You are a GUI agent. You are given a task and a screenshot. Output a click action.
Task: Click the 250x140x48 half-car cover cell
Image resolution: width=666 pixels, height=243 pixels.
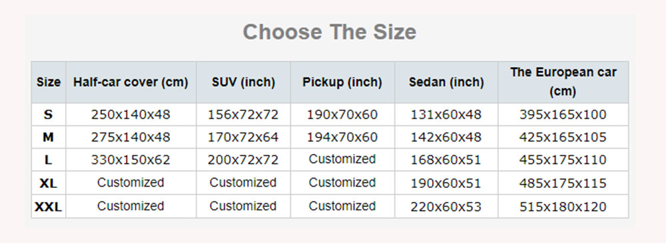[131, 114]
